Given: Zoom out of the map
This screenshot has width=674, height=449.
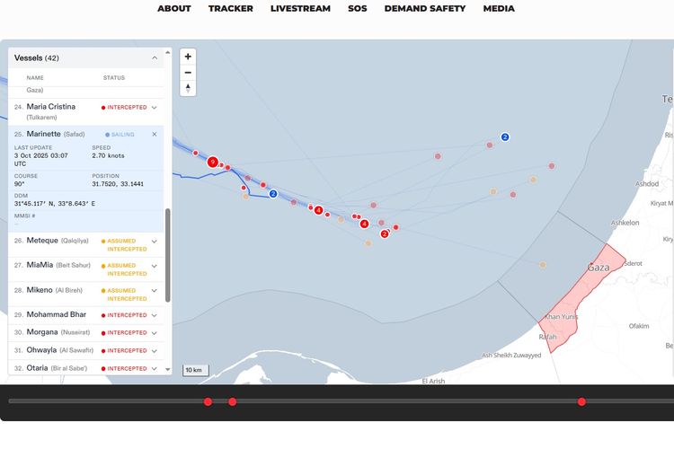Looking at the screenshot, I should pyautogui.click(x=188, y=72).
